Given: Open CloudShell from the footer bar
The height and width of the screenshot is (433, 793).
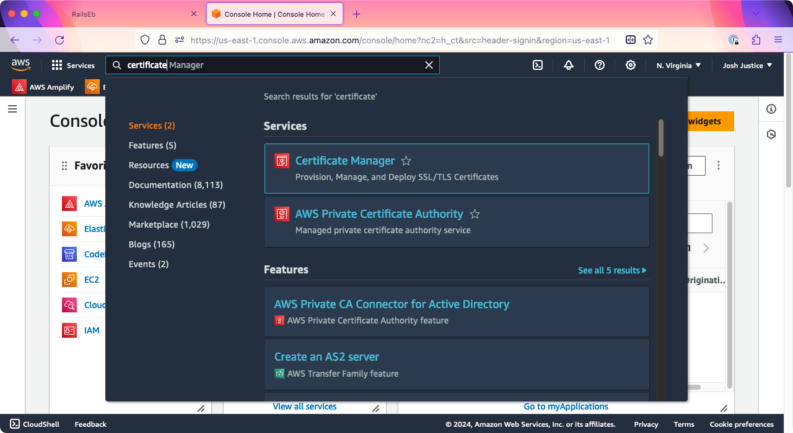Looking at the screenshot, I should pos(35,424).
